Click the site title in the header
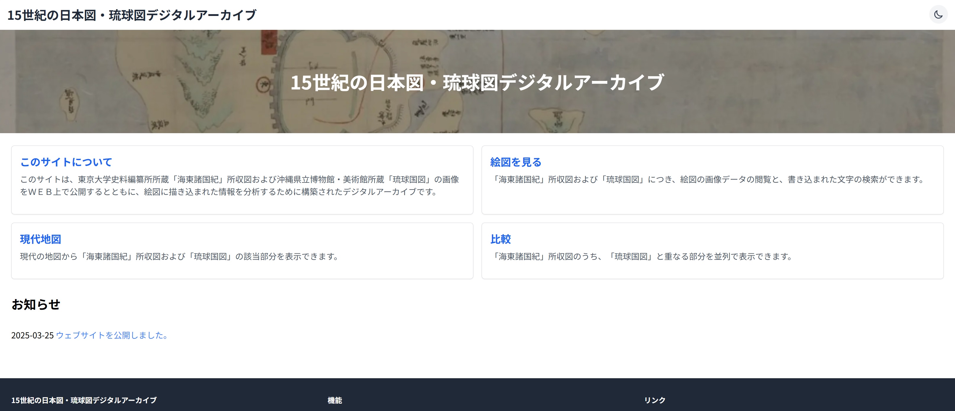 point(132,15)
